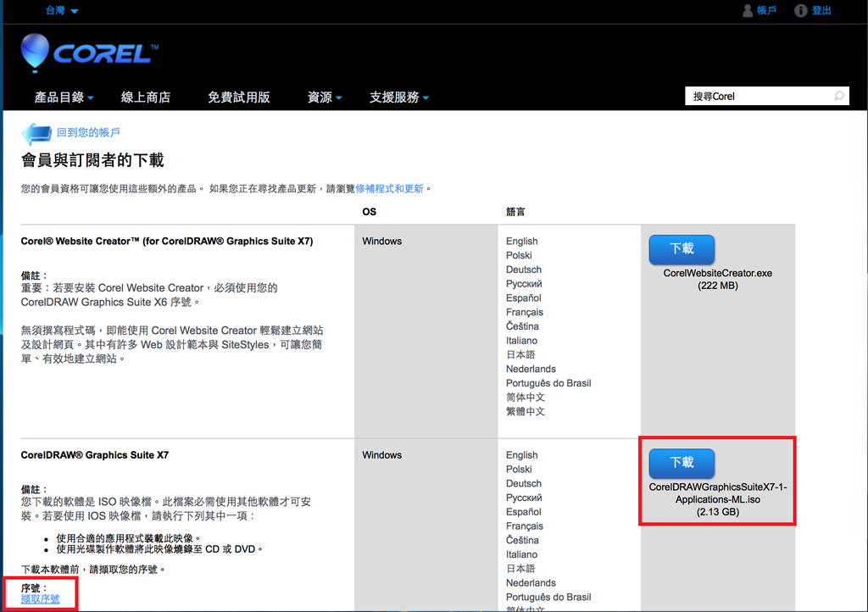Screen dimensions: 868x612
Task: Click Nederlands in Graphics Suite X7 list
Action: click(x=531, y=582)
